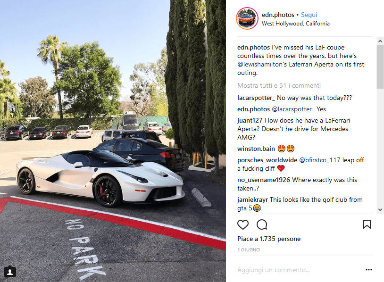View likes list Piace a 1.735 persone
Viewport: 384px width, 282px height.
(x=269, y=239)
